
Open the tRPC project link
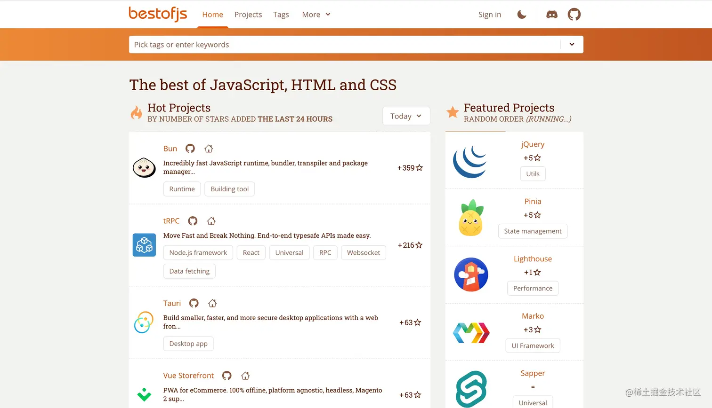coord(171,221)
